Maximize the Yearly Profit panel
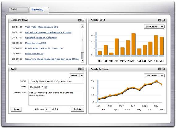Image resolution: width=176 pixels, height=128 pixels. (163, 20)
